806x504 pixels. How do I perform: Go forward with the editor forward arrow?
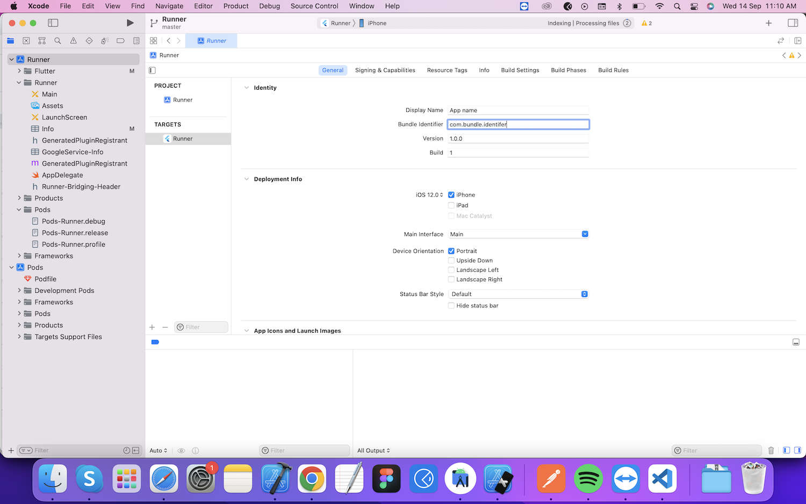tap(179, 41)
